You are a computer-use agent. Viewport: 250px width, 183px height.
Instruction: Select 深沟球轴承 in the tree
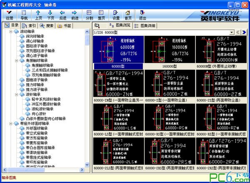tap(35, 37)
